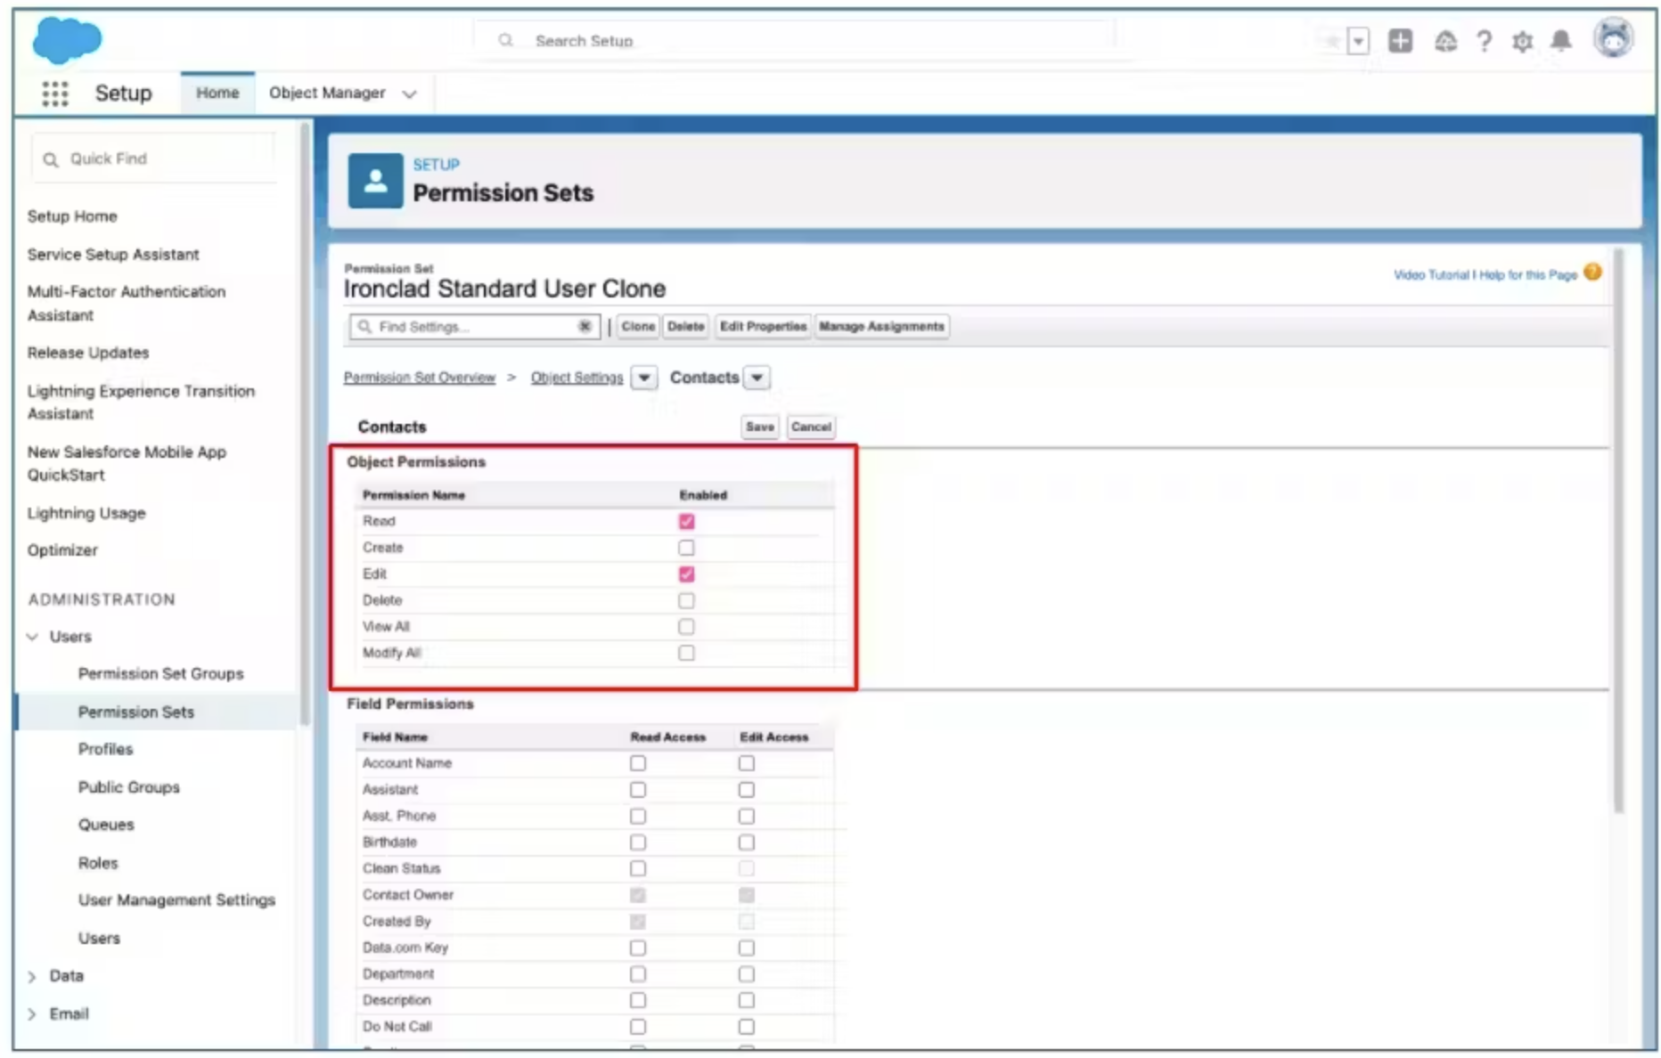Click the Salesforce cloud logo
Screen dimensions: 1661x1058
[x=67, y=40]
